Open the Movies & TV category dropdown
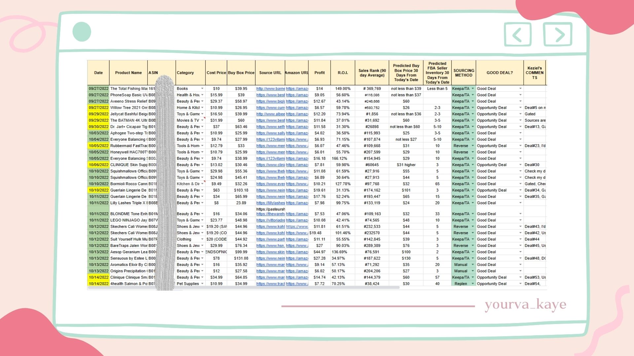Image resolution: width=634 pixels, height=356 pixels. pos(202,120)
